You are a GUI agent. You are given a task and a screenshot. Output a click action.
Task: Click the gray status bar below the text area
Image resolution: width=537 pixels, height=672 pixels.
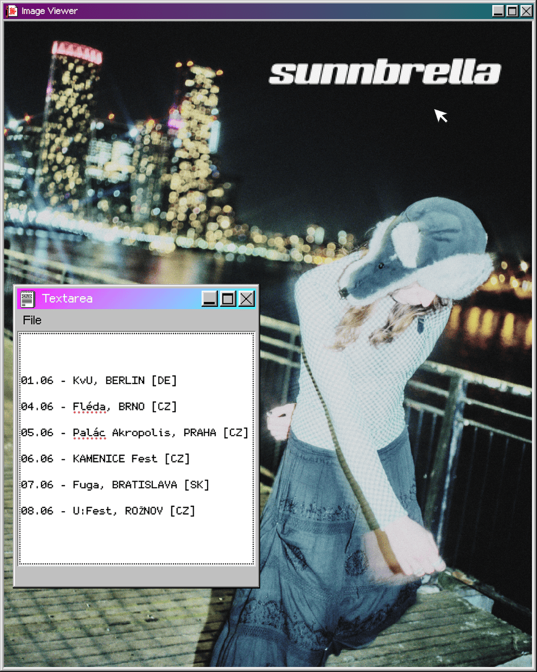click(x=136, y=576)
